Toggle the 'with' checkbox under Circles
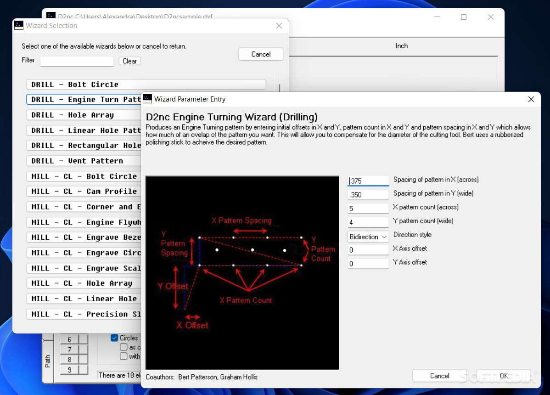The height and width of the screenshot is (395, 550). click(x=123, y=356)
